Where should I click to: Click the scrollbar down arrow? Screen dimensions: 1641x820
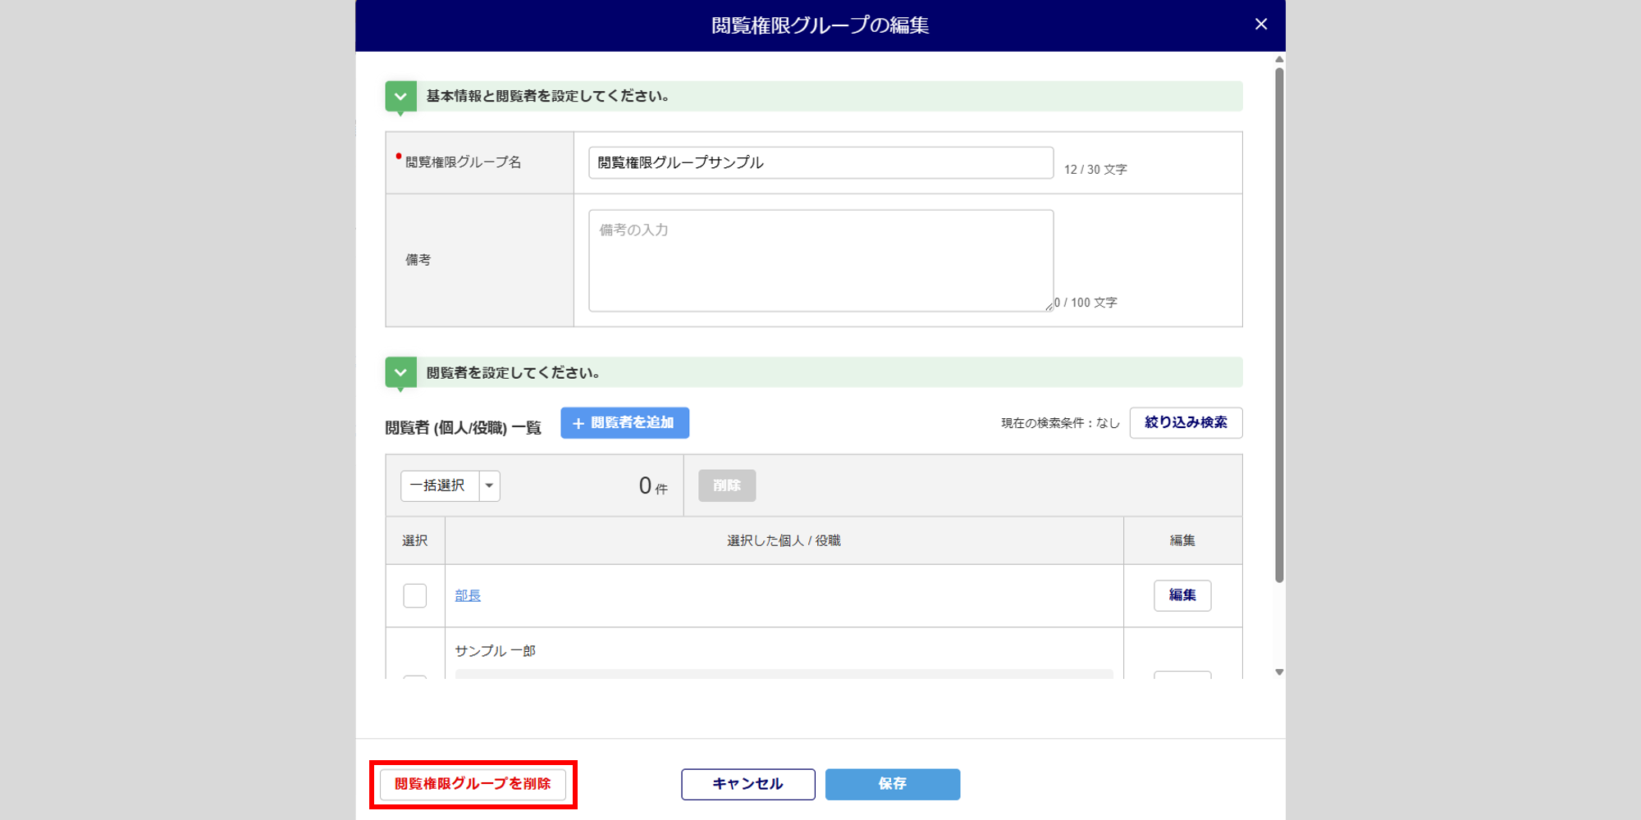(x=1279, y=672)
